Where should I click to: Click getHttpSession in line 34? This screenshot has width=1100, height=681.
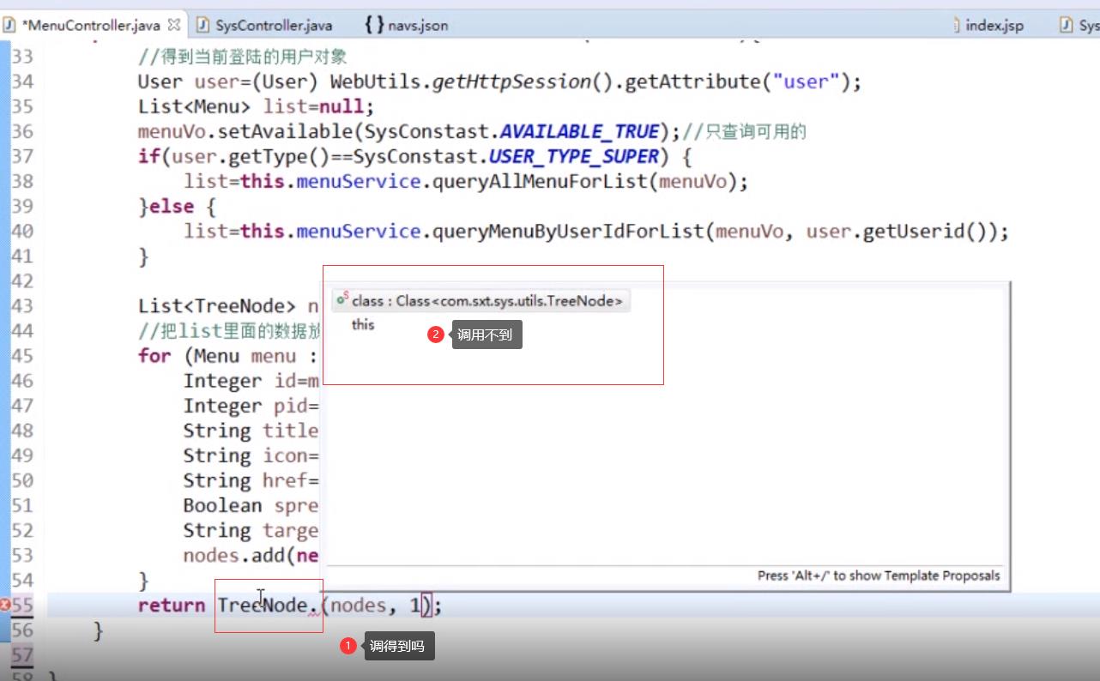click(x=511, y=82)
